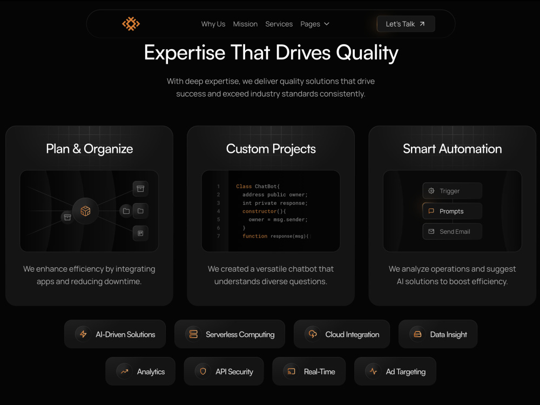Open the Services nav link
Image resolution: width=540 pixels, height=405 pixels.
point(279,24)
